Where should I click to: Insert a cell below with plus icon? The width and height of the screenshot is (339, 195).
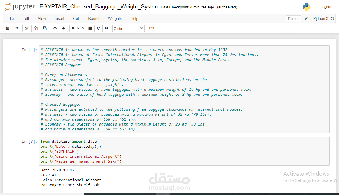17,28
